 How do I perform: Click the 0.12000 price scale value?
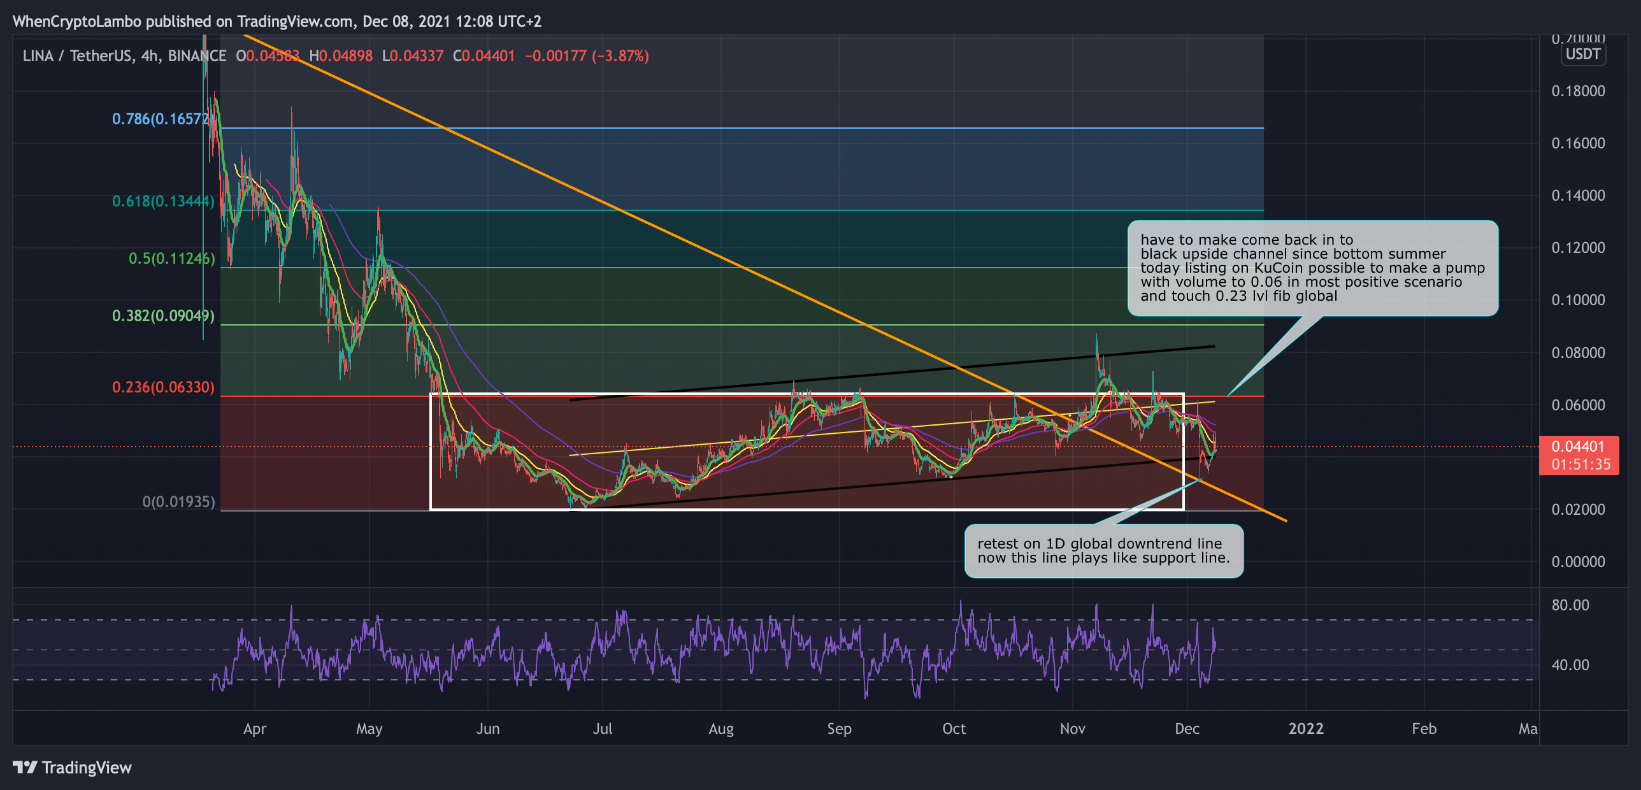click(x=1579, y=248)
